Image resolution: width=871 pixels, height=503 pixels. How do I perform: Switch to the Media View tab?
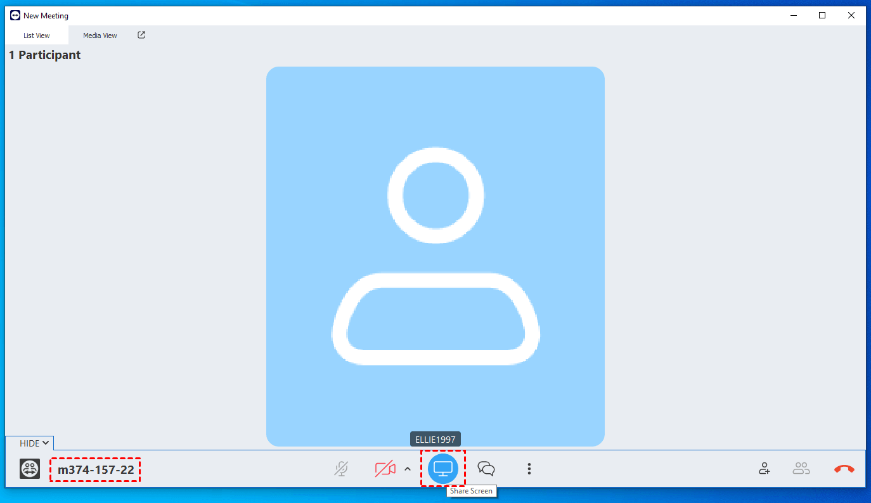[x=100, y=36]
